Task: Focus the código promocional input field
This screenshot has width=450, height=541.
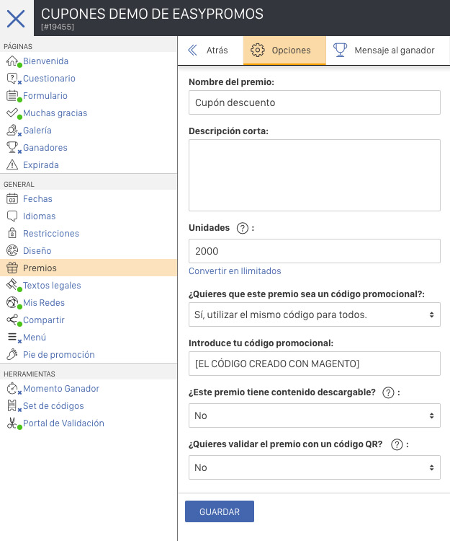Action: 315,364
